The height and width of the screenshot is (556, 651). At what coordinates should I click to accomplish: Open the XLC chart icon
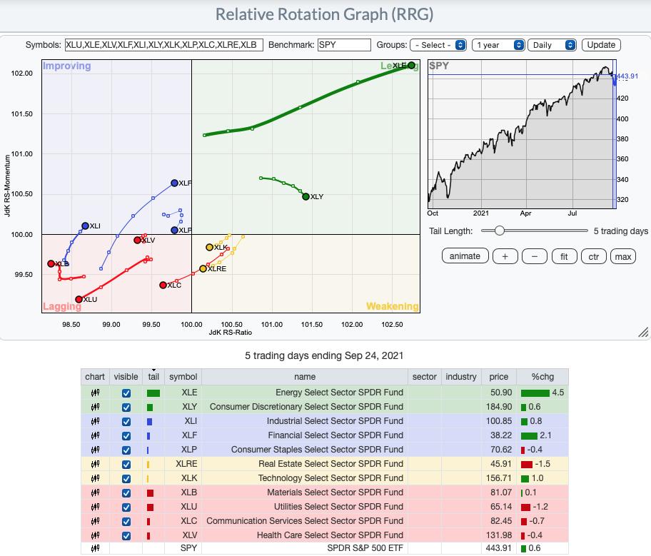95,521
